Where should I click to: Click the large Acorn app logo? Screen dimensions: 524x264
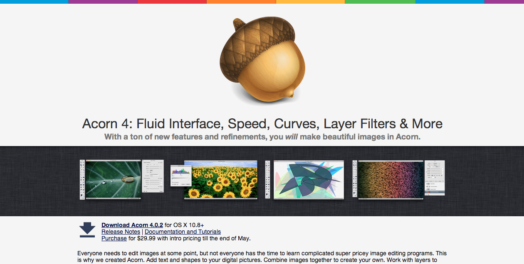(262, 61)
